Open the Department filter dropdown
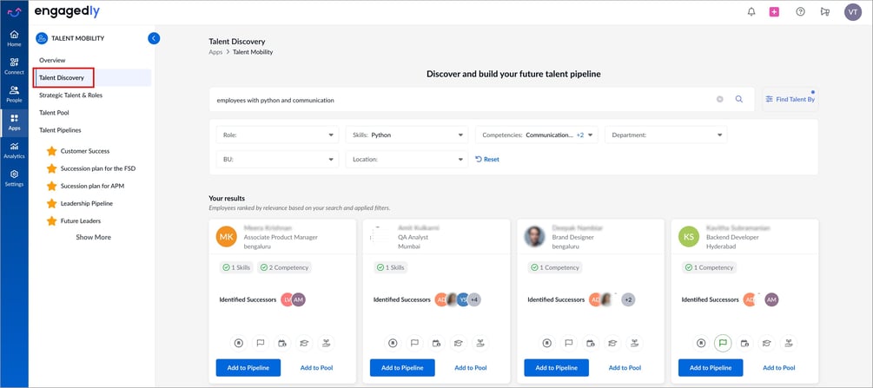 (x=666, y=135)
